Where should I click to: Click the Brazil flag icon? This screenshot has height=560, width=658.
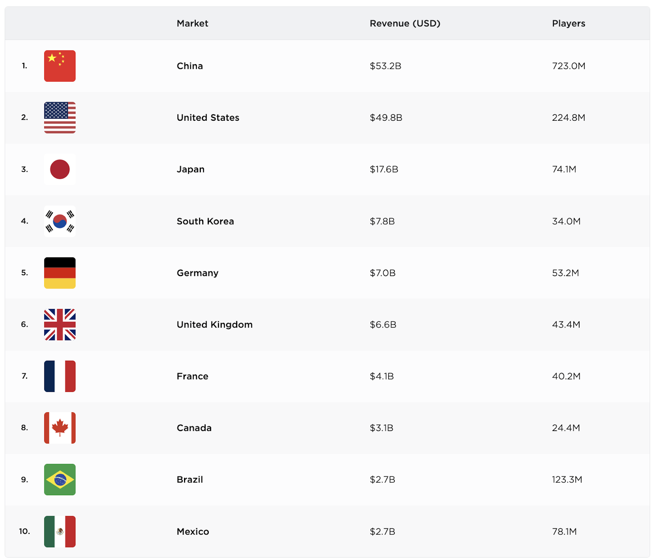click(x=60, y=479)
